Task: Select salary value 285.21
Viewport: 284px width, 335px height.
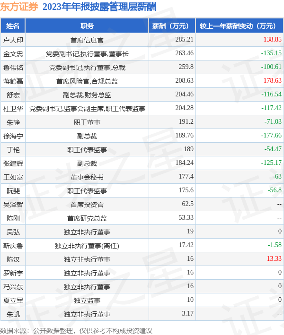Action: 184,40
